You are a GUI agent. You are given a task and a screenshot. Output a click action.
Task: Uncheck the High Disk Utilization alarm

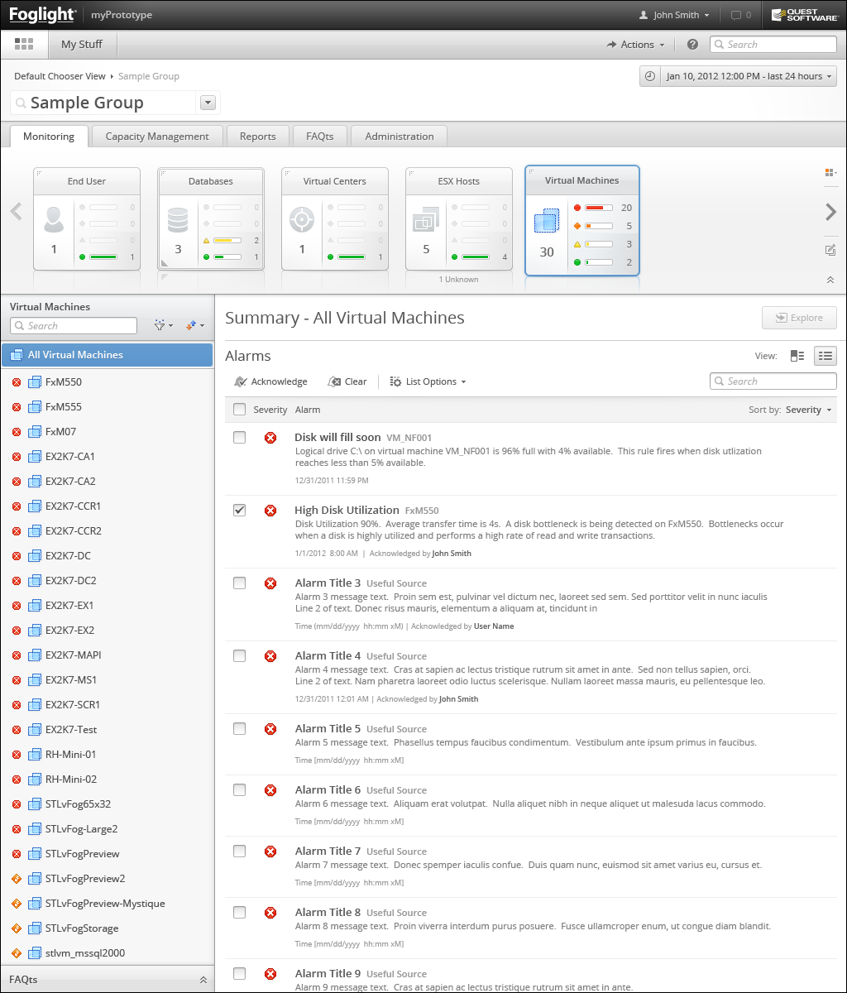(240, 511)
